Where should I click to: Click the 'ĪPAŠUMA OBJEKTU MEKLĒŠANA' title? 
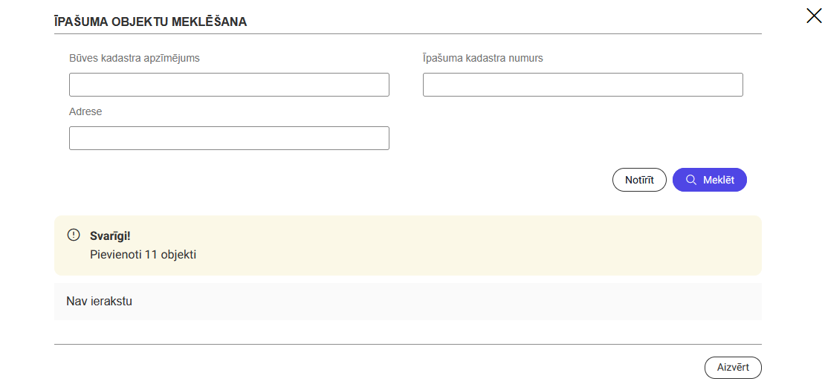click(150, 22)
